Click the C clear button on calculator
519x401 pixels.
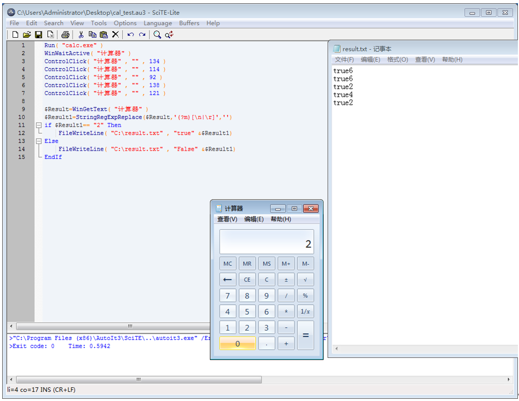(267, 279)
